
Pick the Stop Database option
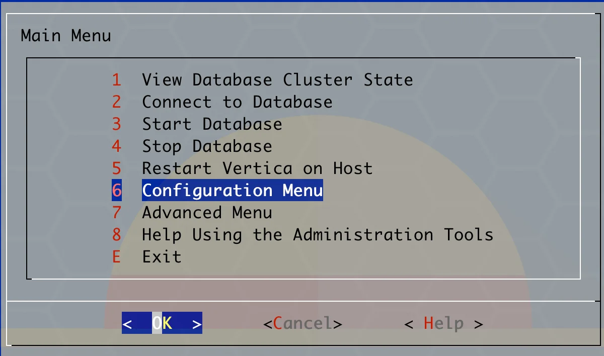point(206,146)
